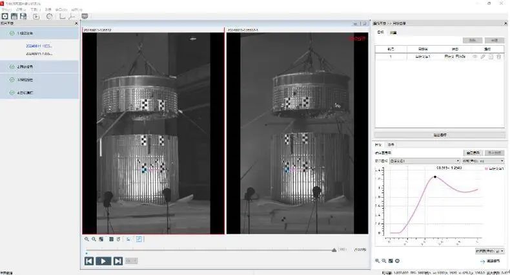Jump to the last frame

(118, 261)
